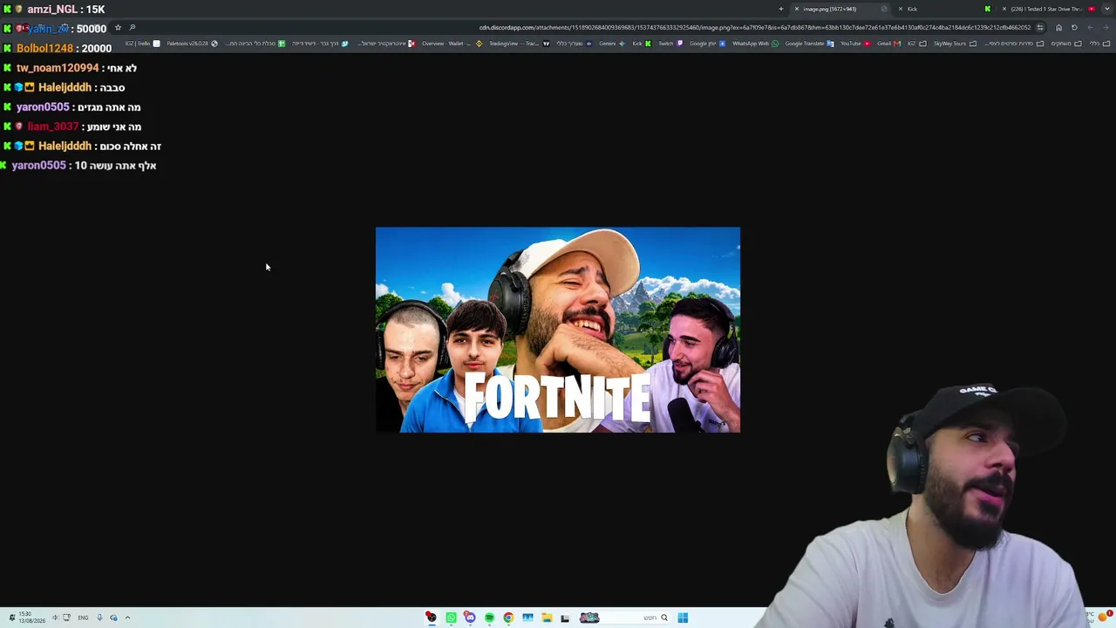
Task: Open the WhatsApp Web bookmark
Action: point(754,44)
